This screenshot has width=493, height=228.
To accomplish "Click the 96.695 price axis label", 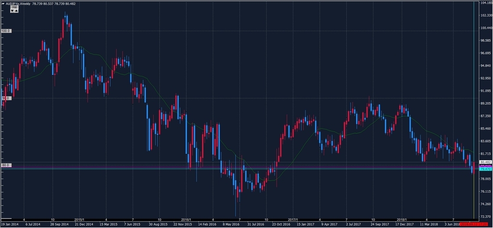I will click(485, 53).
